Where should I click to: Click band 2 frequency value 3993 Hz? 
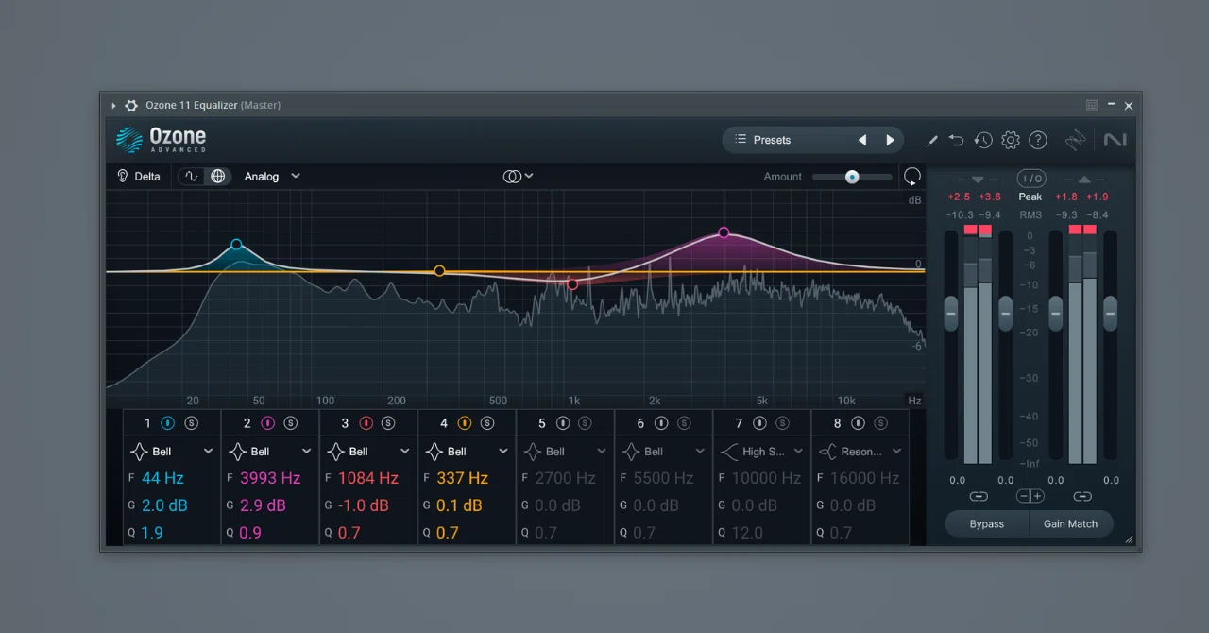270,478
